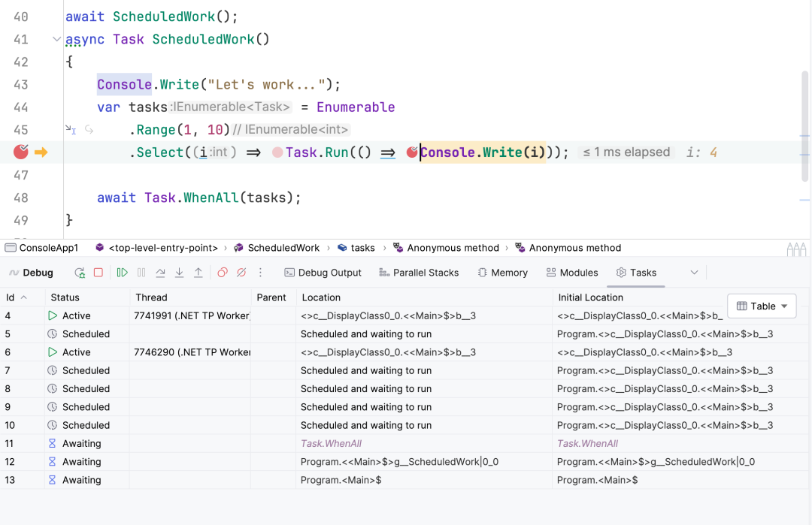
Task: Open the Table view dropdown
Action: click(762, 306)
